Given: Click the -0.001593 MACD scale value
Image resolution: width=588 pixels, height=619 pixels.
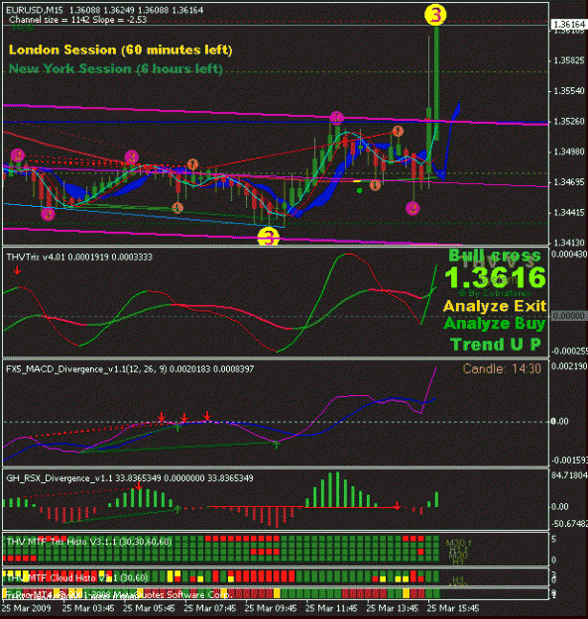Looking at the screenshot, I should (569, 461).
